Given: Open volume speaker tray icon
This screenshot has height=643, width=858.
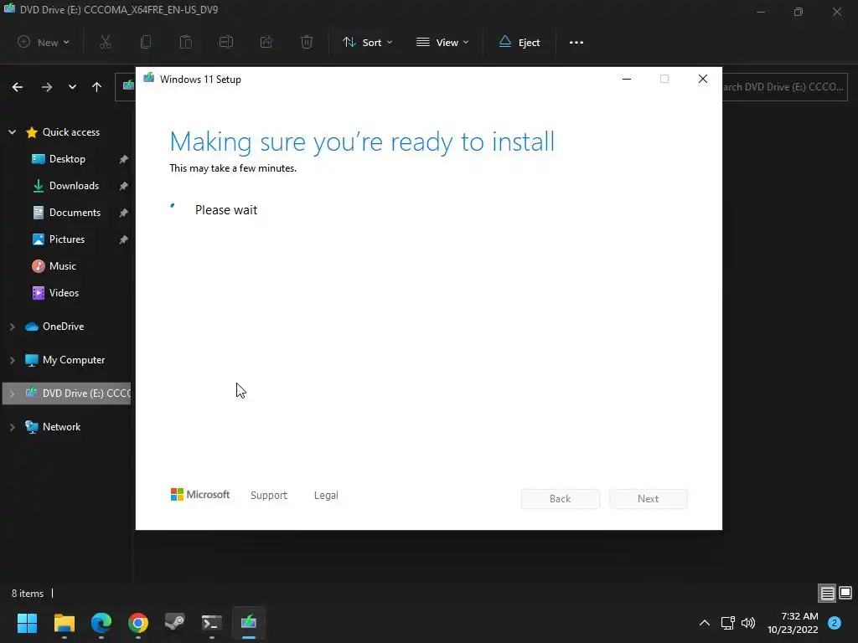Looking at the screenshot, I should click(x=748, y=623).
